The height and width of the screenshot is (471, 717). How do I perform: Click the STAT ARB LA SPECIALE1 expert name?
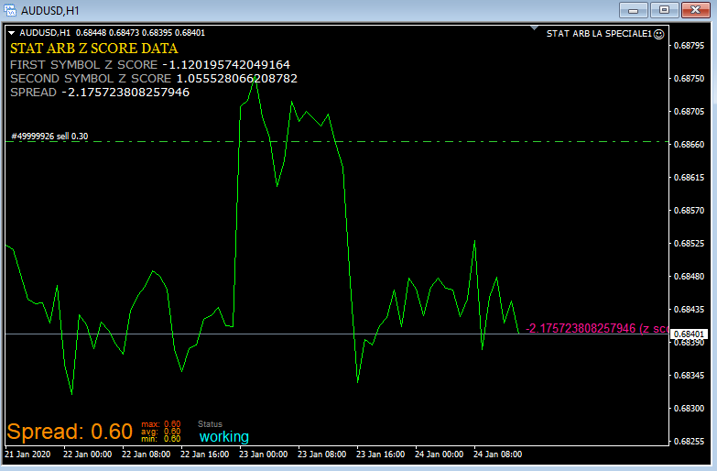[599, 34]
